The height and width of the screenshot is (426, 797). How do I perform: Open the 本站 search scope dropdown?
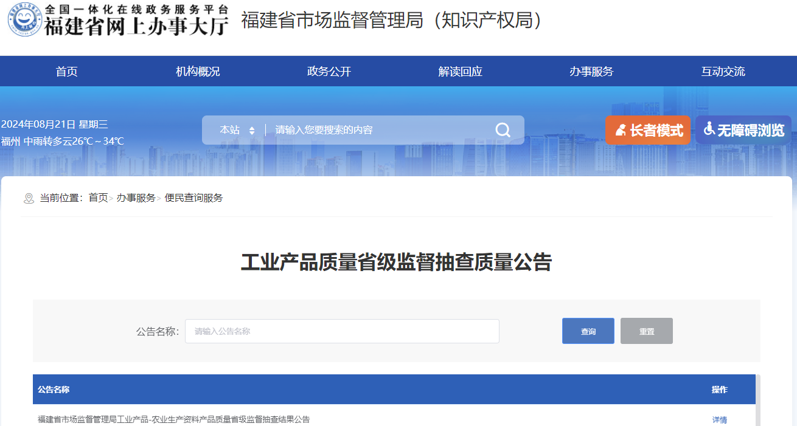click(x=237, y=130)
